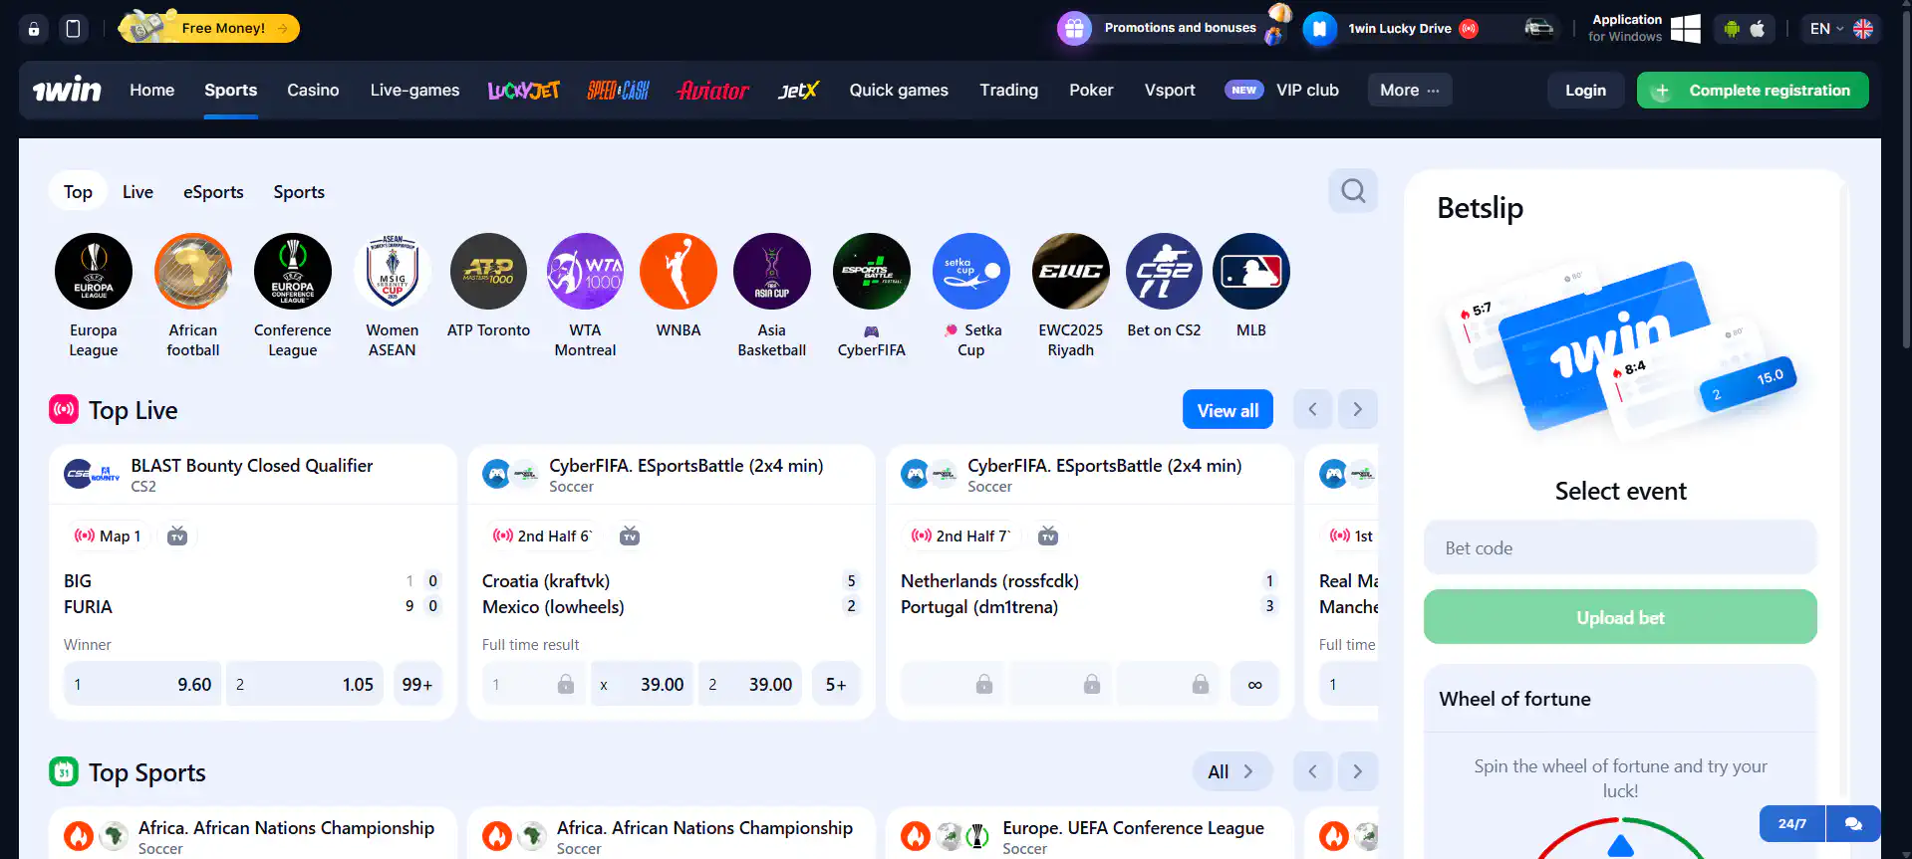
Task: Open TV stream icon for BIG vs FURIA
Action: 177,537
